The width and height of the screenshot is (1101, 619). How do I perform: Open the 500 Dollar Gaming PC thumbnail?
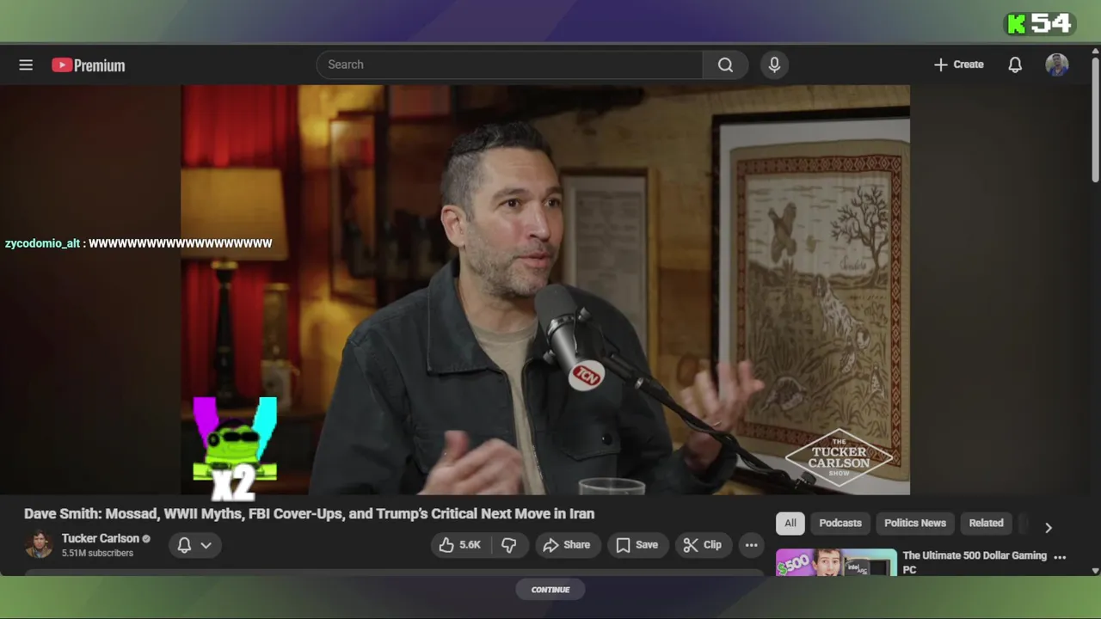(836, 562)
